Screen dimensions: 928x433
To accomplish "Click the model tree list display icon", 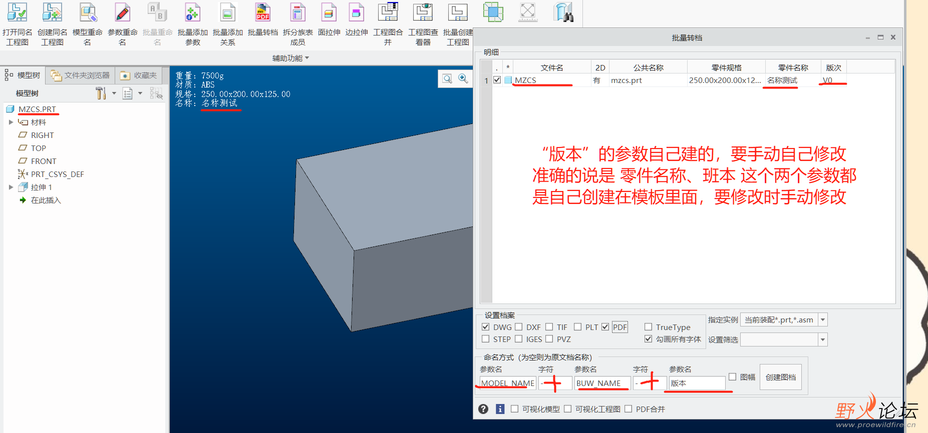I will pyautogui.click(x=128, y=93).
